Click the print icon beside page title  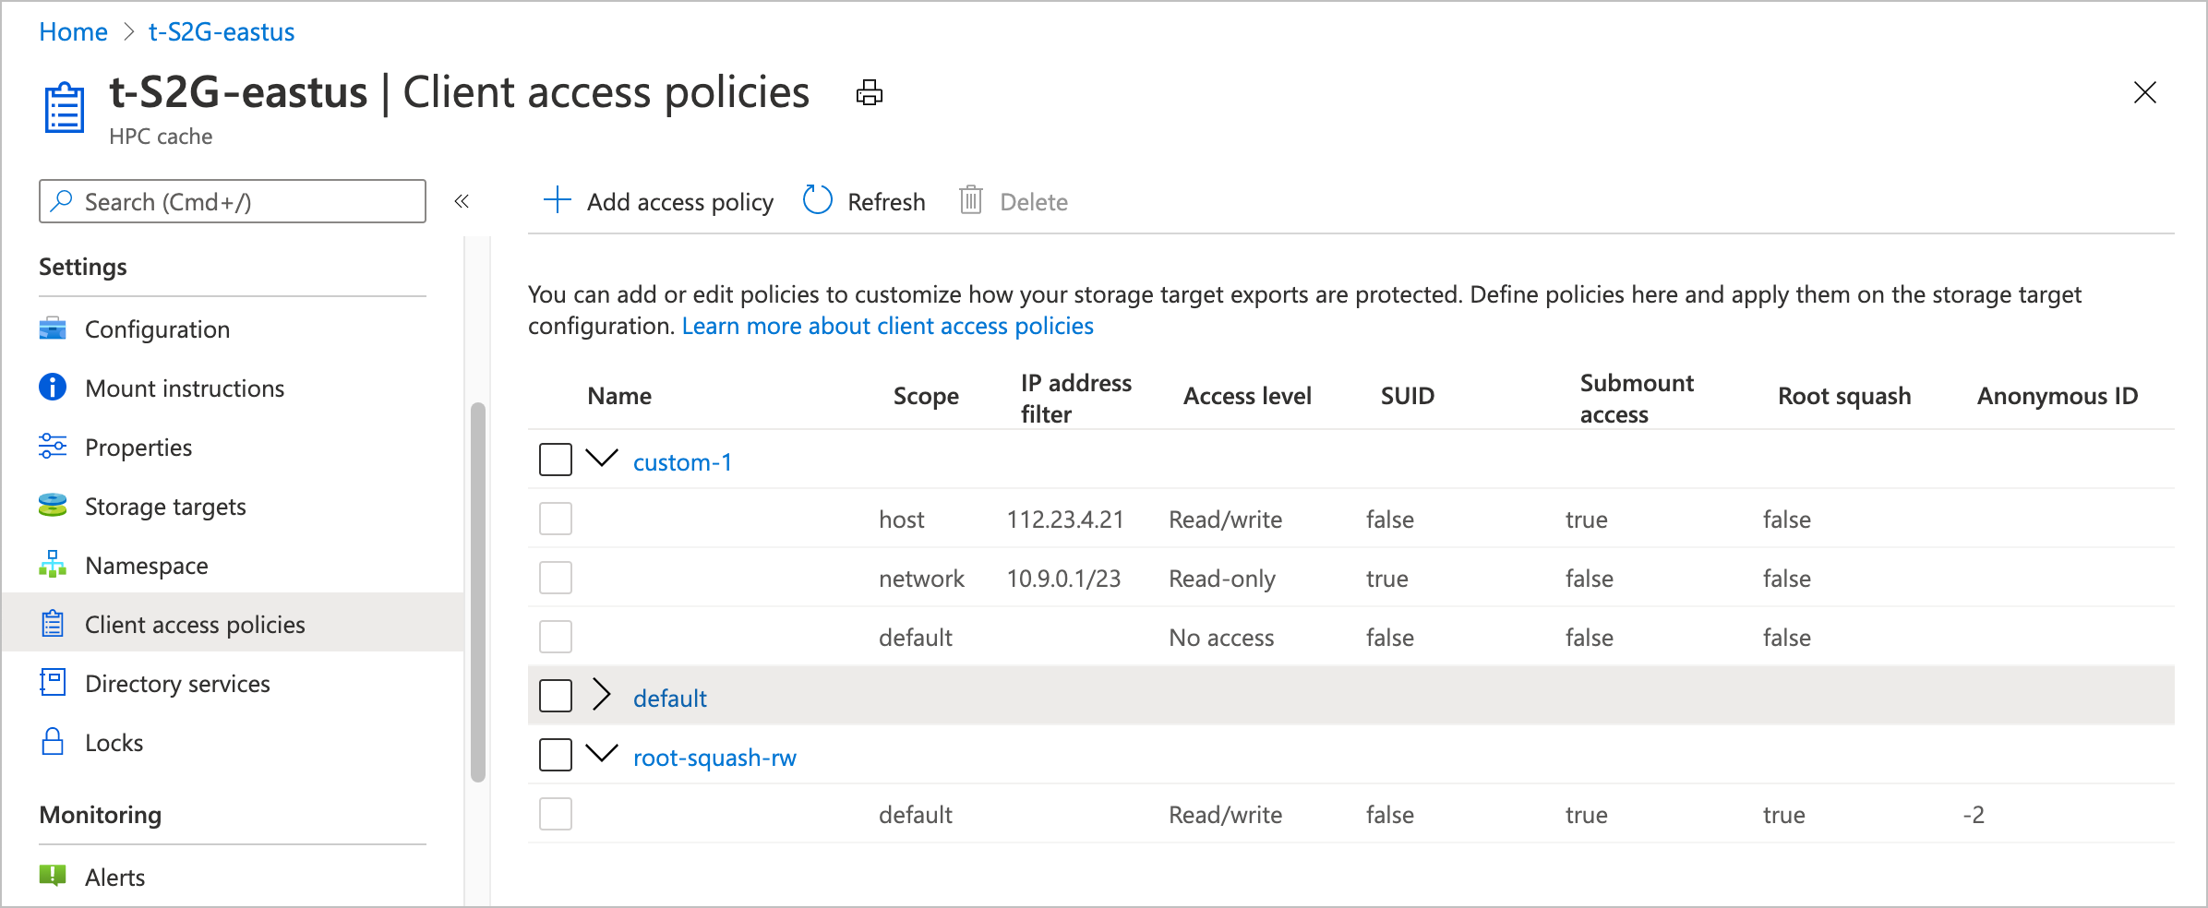[869, 93]
